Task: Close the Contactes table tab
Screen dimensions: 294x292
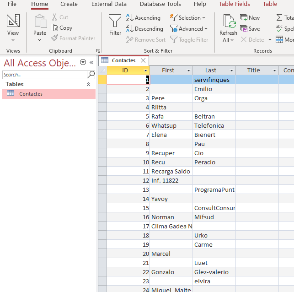Action: 143,60
